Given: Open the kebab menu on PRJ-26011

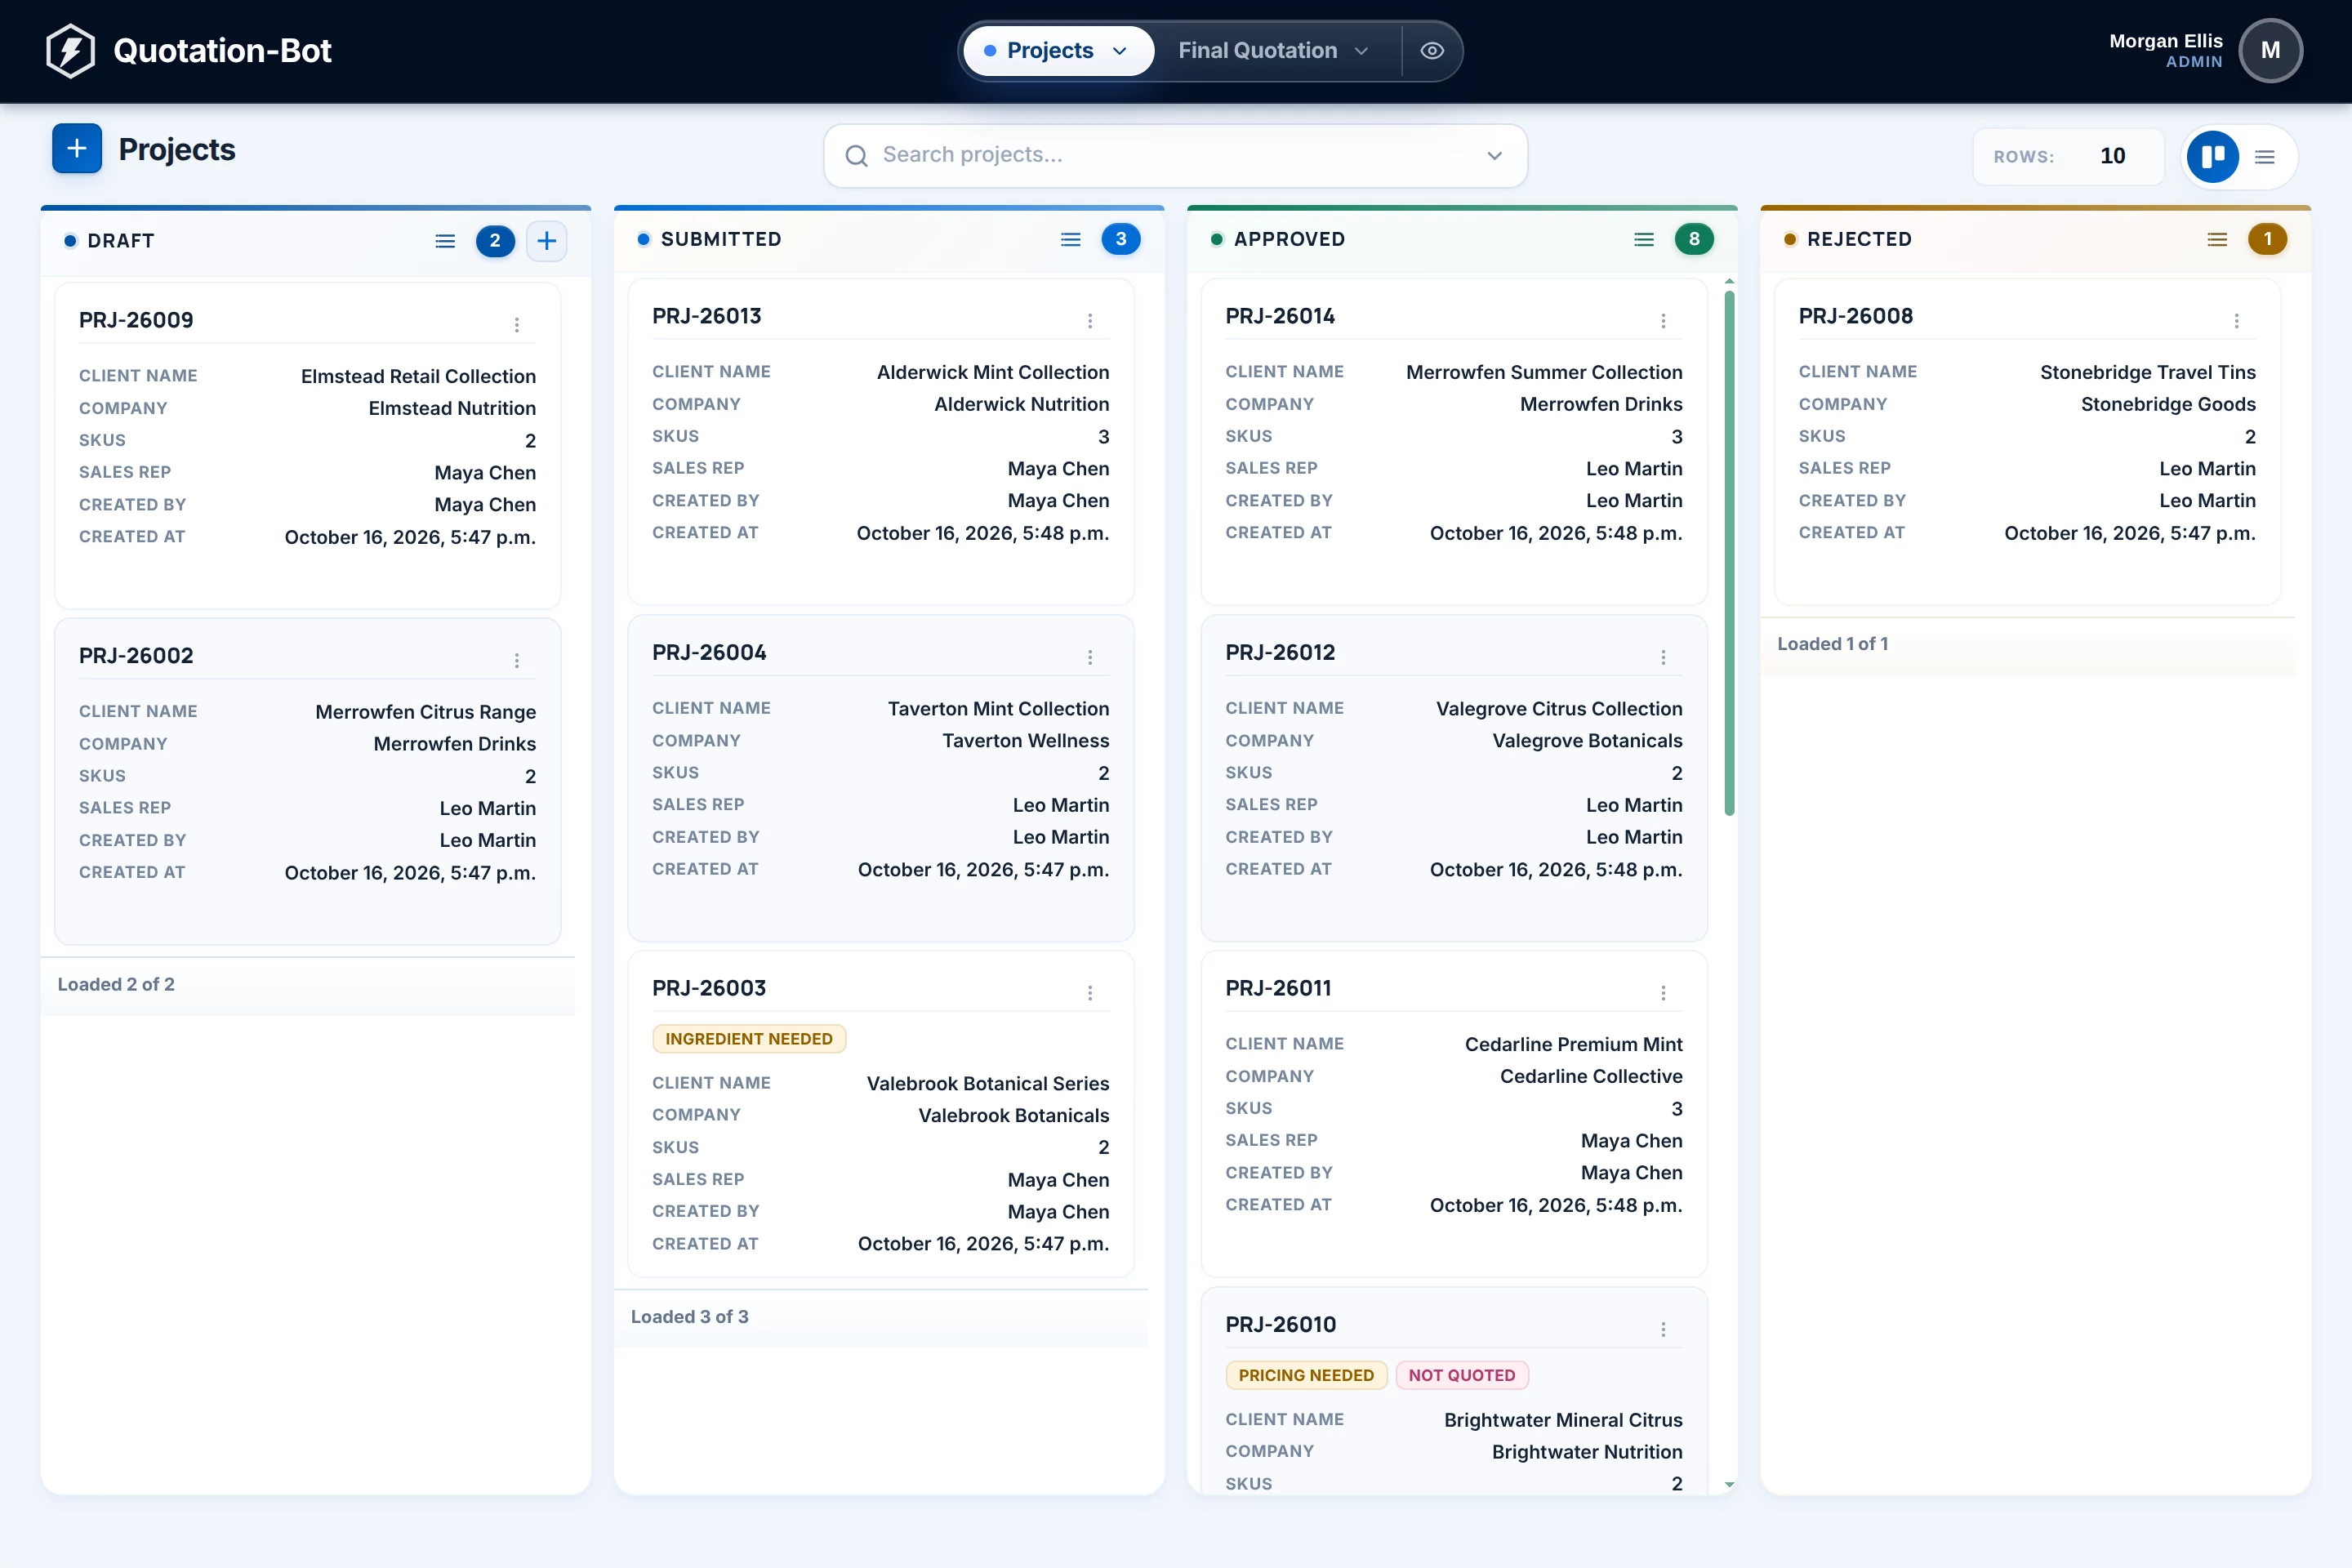Looking at the screenshot, I should click(x=1663, y=992).
